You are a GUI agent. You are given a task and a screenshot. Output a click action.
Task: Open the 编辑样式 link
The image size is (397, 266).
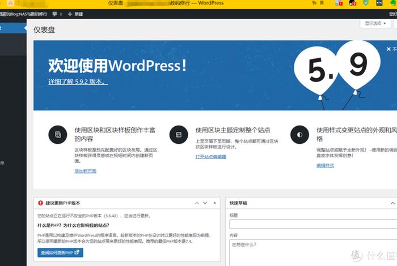[325, 165]
